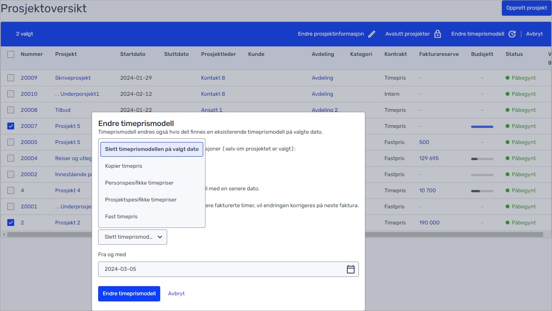Check the box for project 20002
This screenshot has width=552, height=311.
(11, 174)
